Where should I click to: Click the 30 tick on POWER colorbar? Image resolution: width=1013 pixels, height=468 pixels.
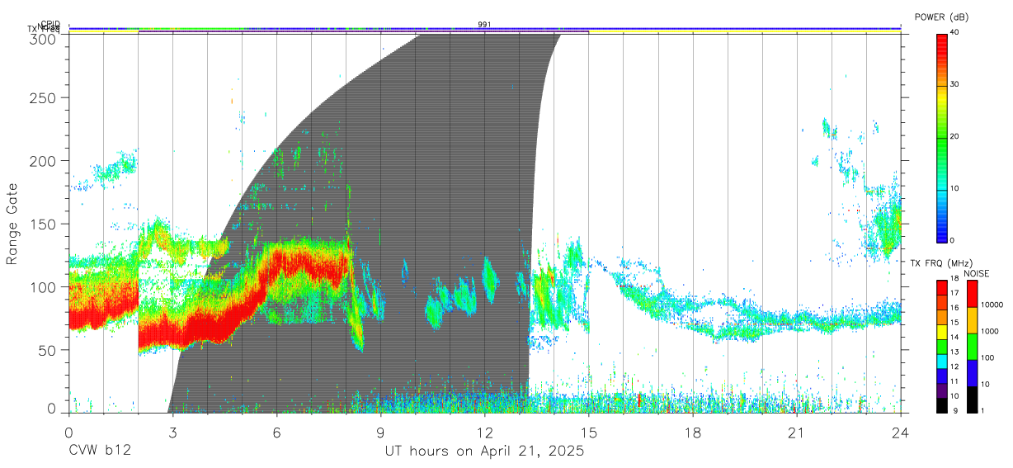click(955, 84)
